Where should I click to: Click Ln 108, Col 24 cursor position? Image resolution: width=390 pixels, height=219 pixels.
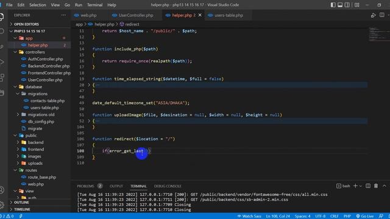[x=278, y=216]
